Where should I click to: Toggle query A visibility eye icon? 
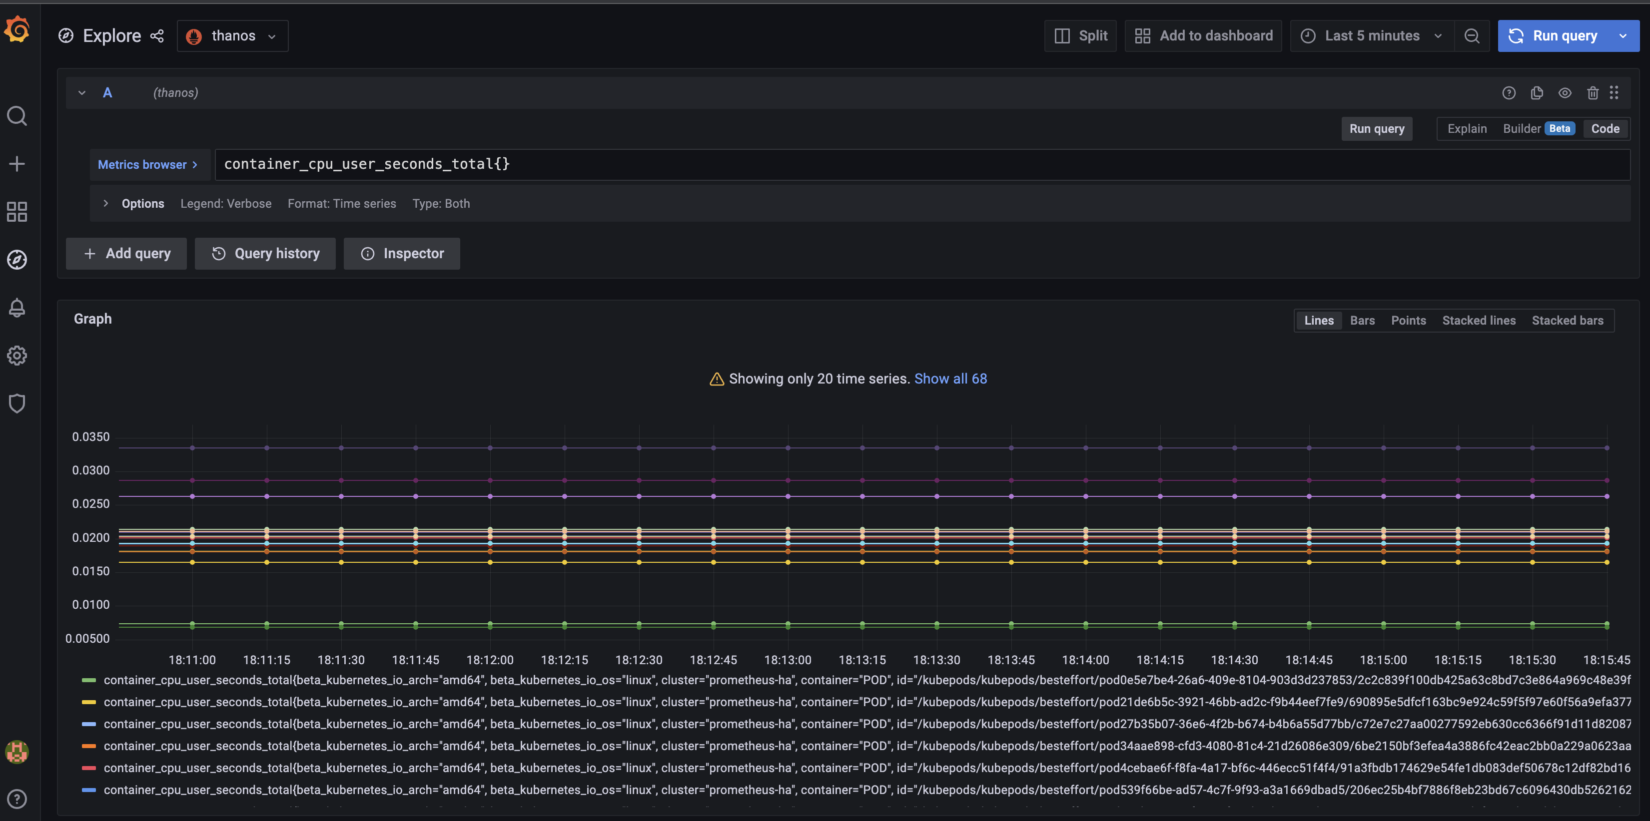click(1565, 93)
